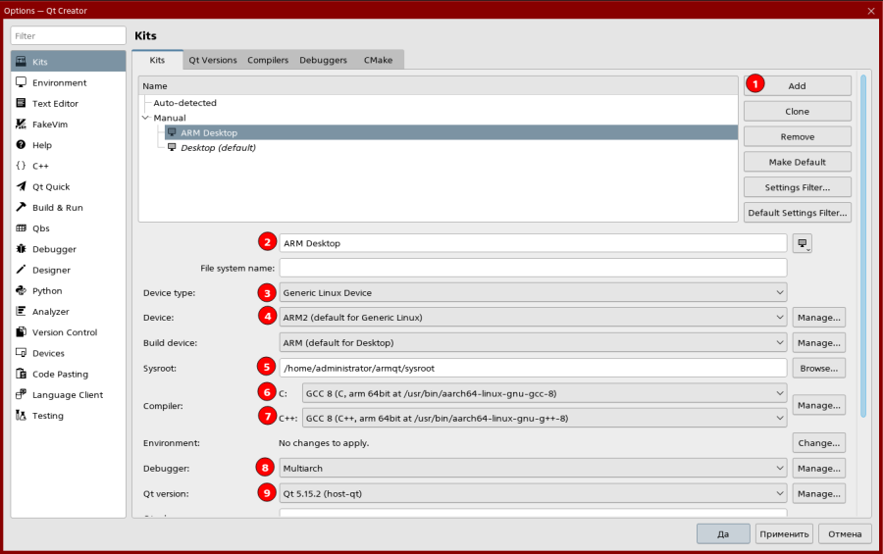Select Desktop (default) kit in the list
Image resolution: width=883 pixels, height=554 pixels.
point(218,148)
